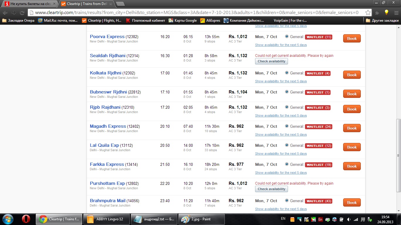Book the Bubneswr Rjdhni train
401x225 pixels.
pos(352,94)
